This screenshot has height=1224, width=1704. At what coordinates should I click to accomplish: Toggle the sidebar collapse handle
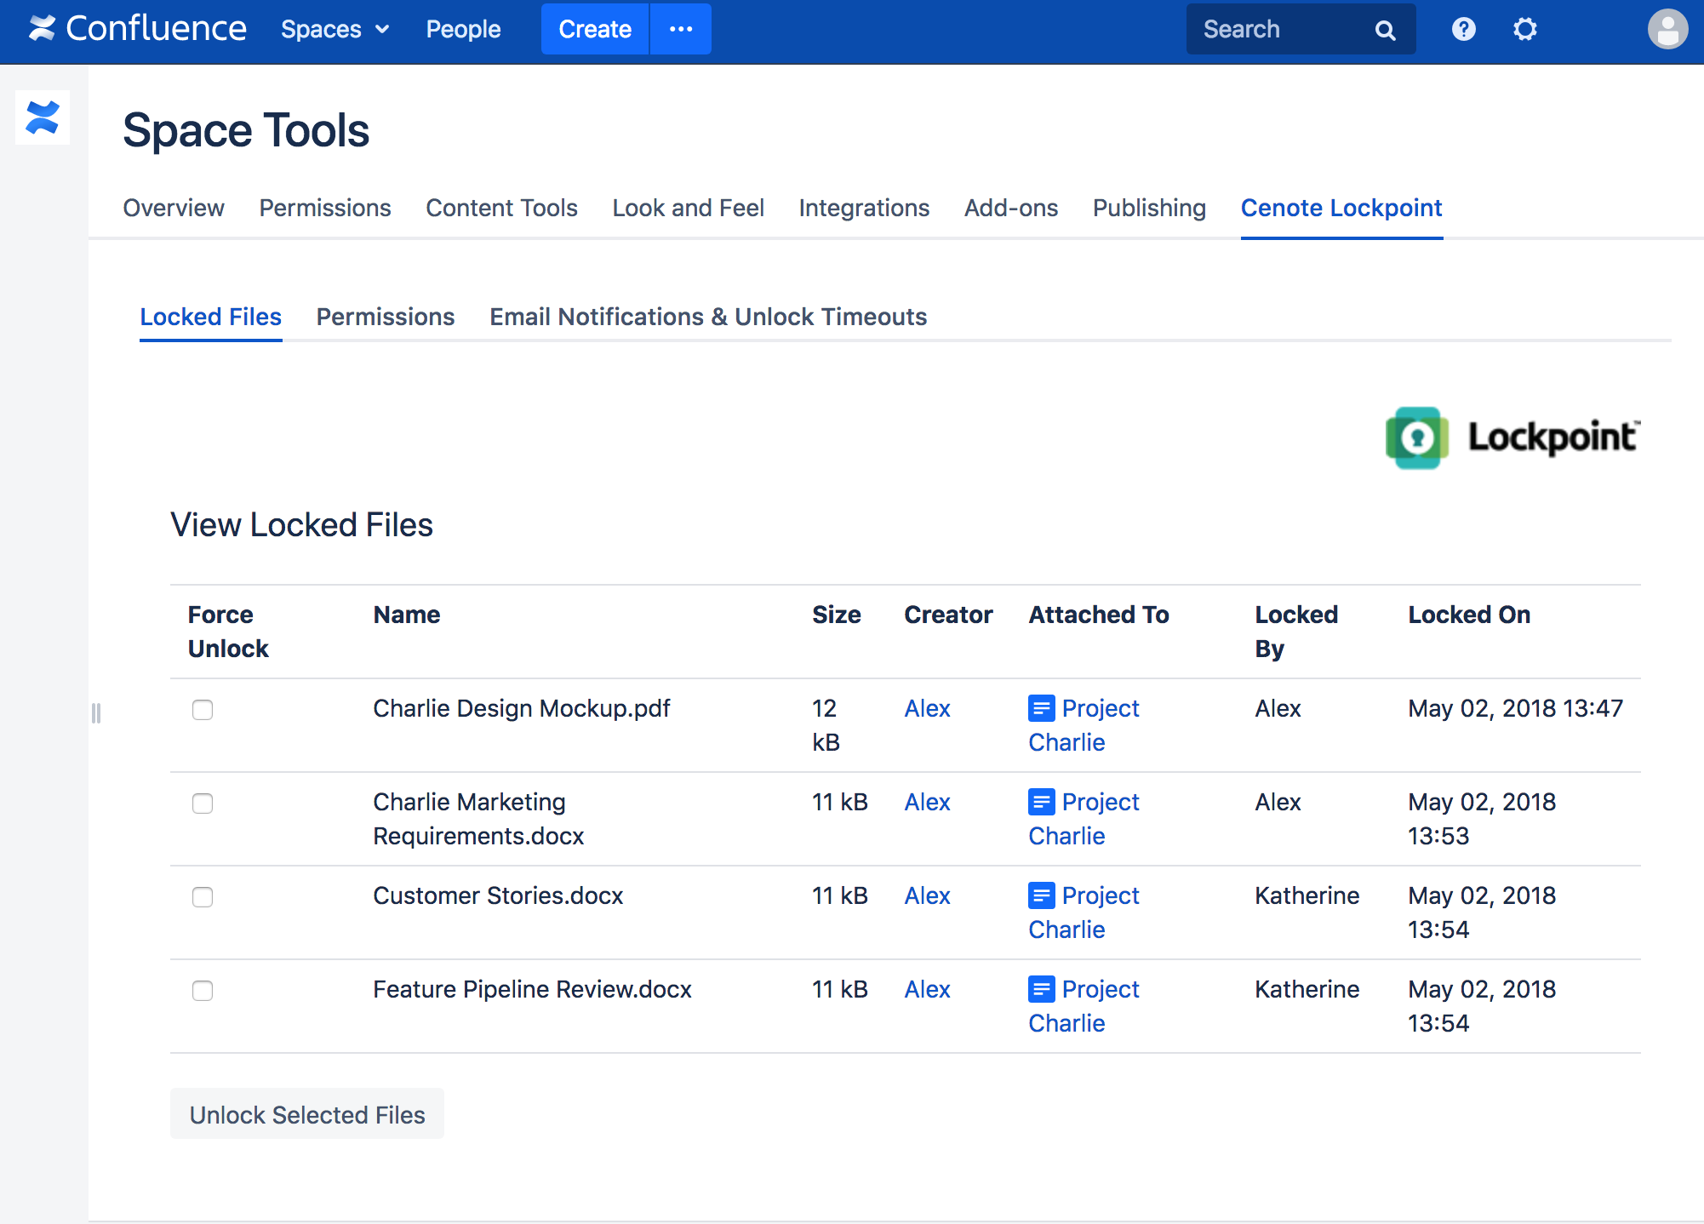tap(96, 713)
